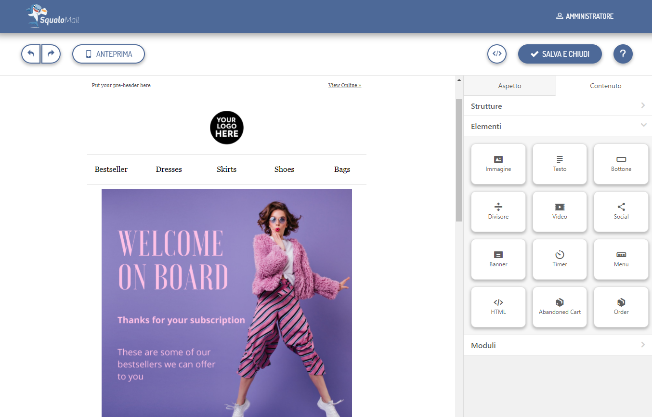Expand the Moduli section

point(558,345)
